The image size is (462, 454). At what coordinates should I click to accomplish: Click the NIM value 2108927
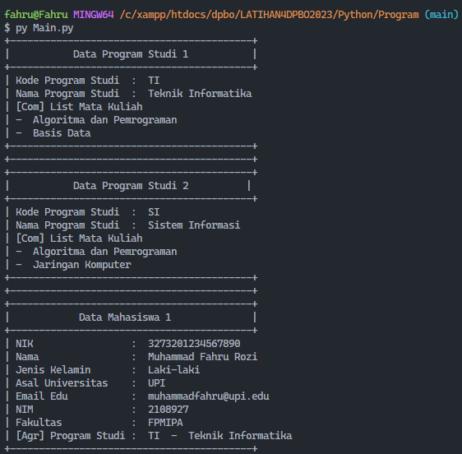coord(169,410)
